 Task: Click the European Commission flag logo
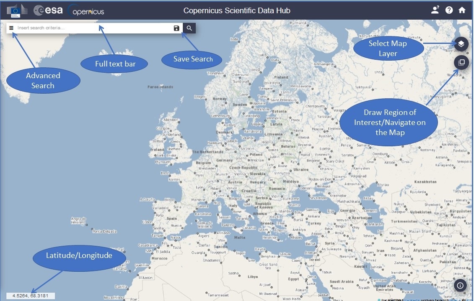18,10
